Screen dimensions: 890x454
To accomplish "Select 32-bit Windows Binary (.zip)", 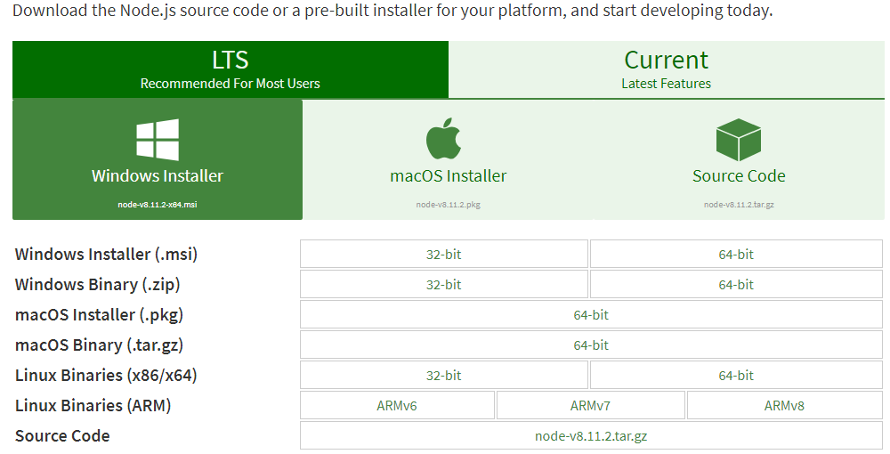I will [444, 284].
